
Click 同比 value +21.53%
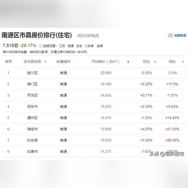(x=172, y=129)
